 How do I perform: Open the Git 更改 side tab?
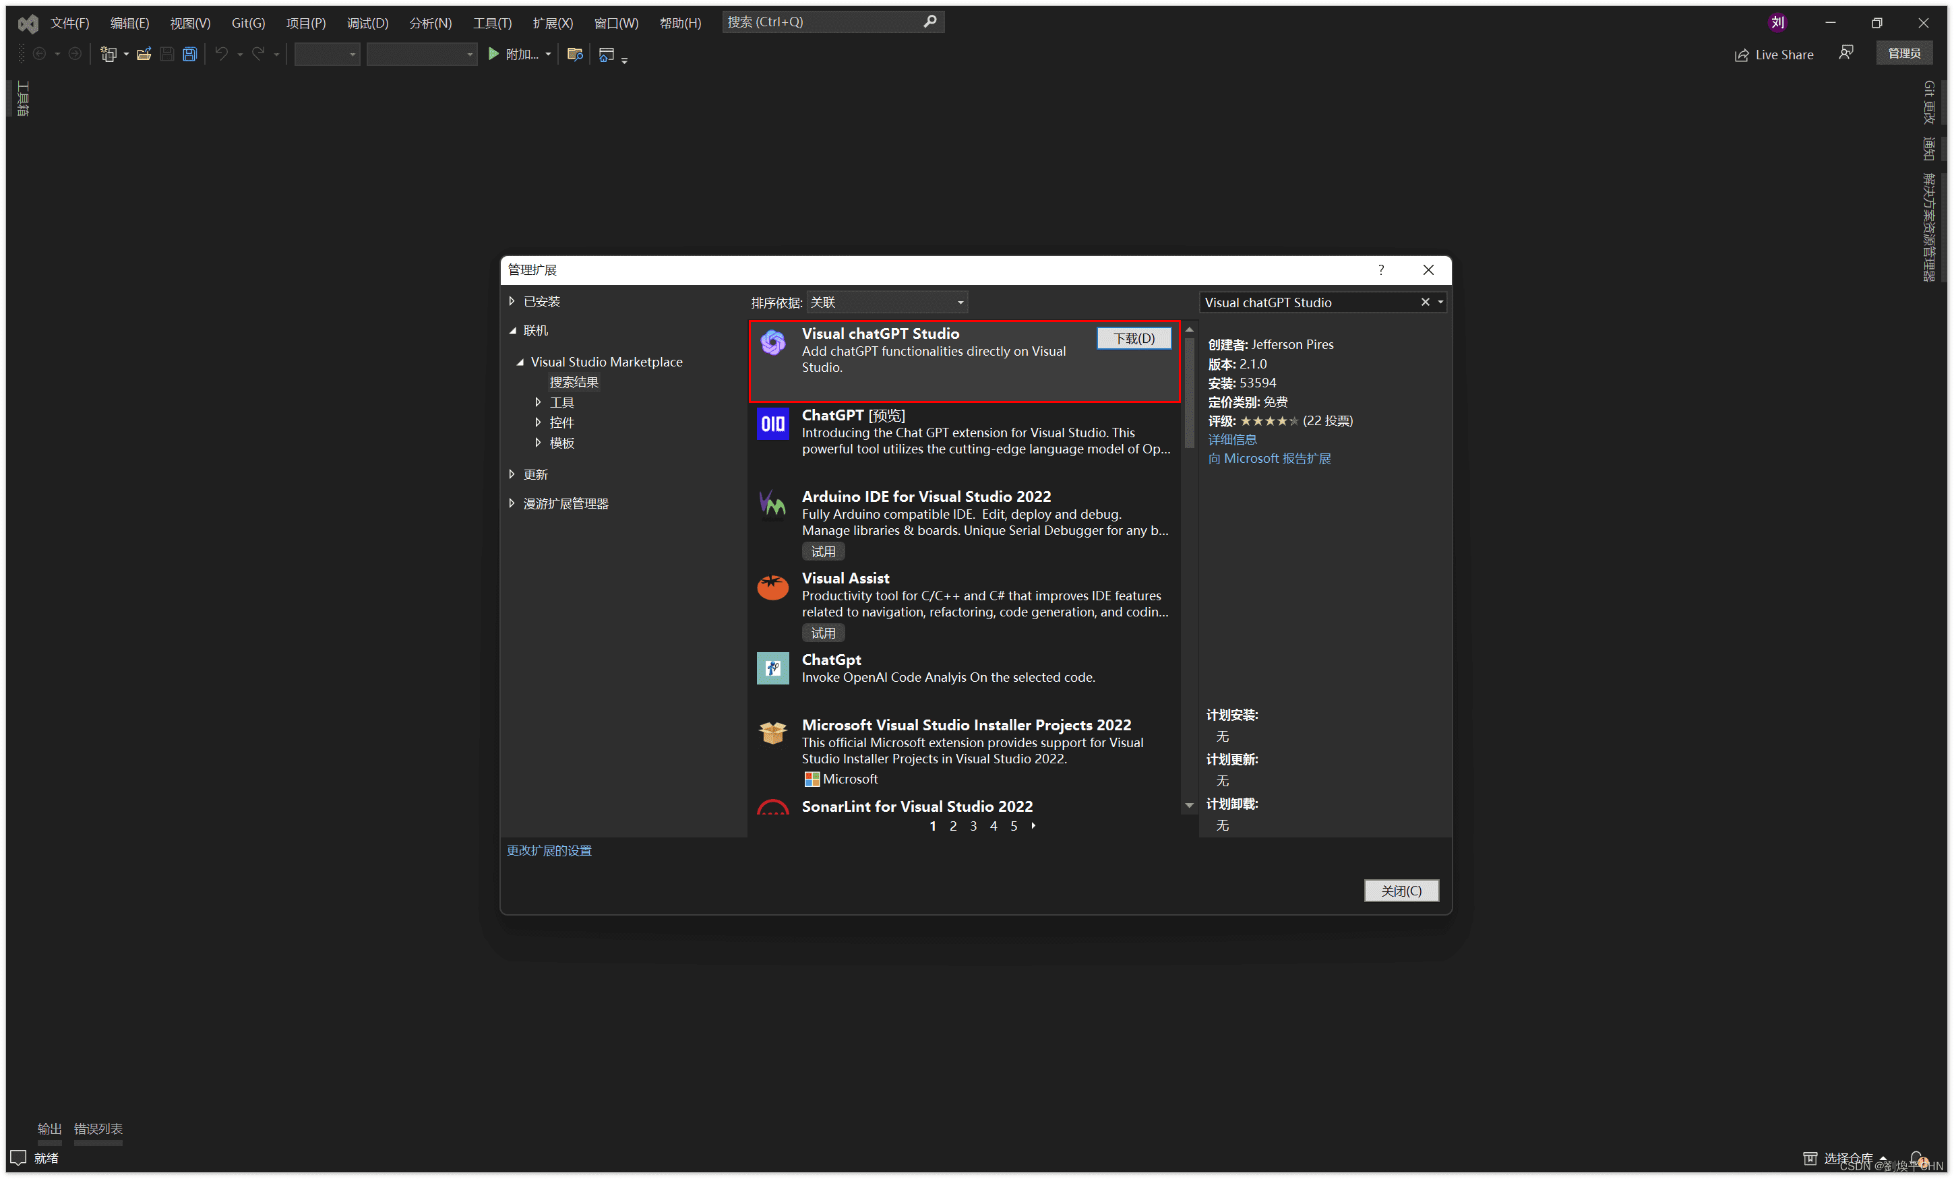[1930, 102]
